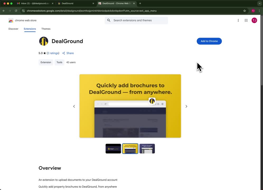Click the address bar URL

(x=92, y=11)
